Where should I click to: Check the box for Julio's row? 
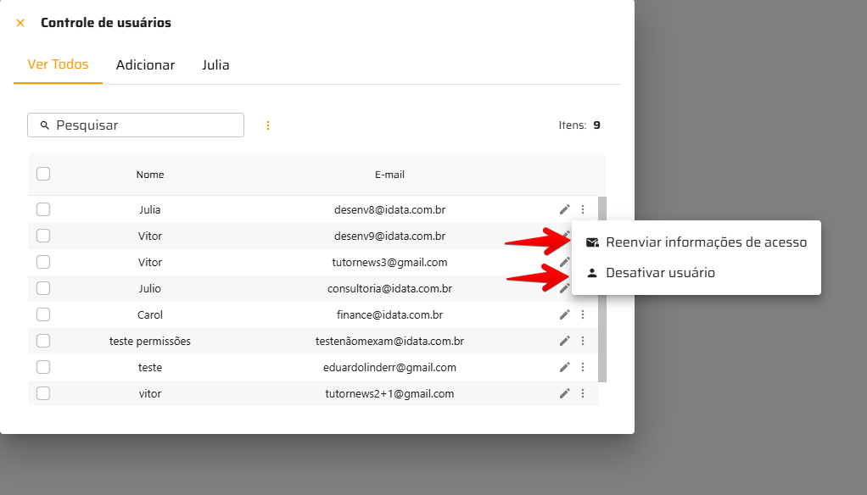pos(43,288)
